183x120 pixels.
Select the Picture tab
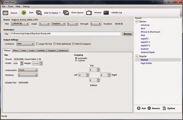pos(7,50)
